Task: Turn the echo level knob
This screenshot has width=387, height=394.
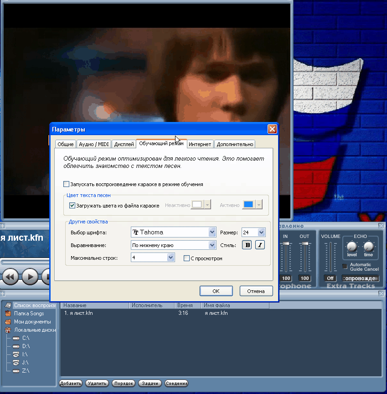Action: pyautogui.click(x=352, y=247)
